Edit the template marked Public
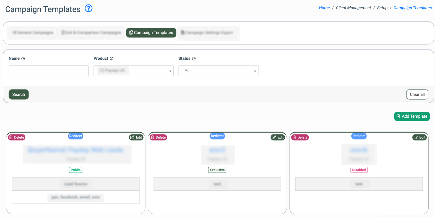Screen dimensions: 435x217 (136, 137)
